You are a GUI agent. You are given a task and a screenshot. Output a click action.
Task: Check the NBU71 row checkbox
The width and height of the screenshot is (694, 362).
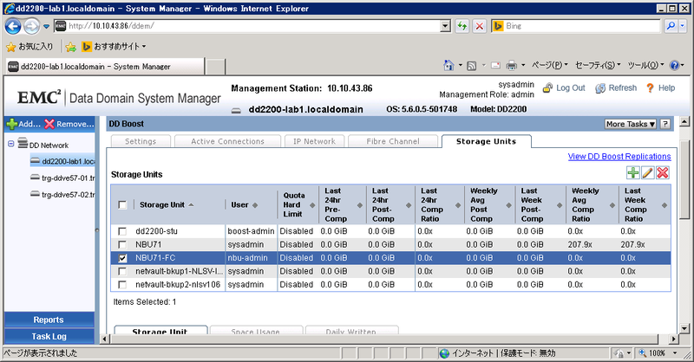[122, 244]
